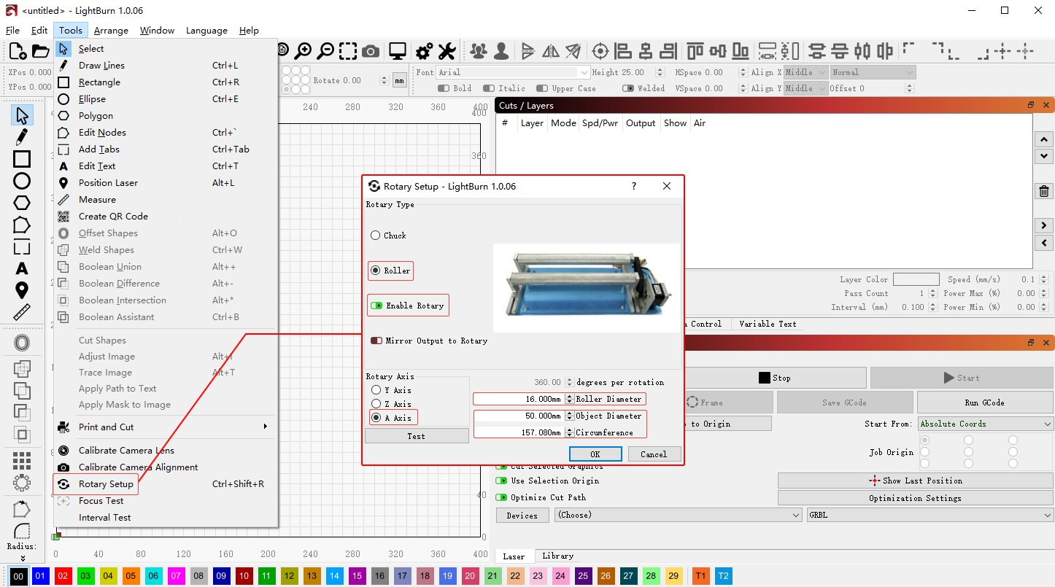Click the Position Laser crosshair toolbar icon
1055x587 pixels.
[x=600, y=50]
